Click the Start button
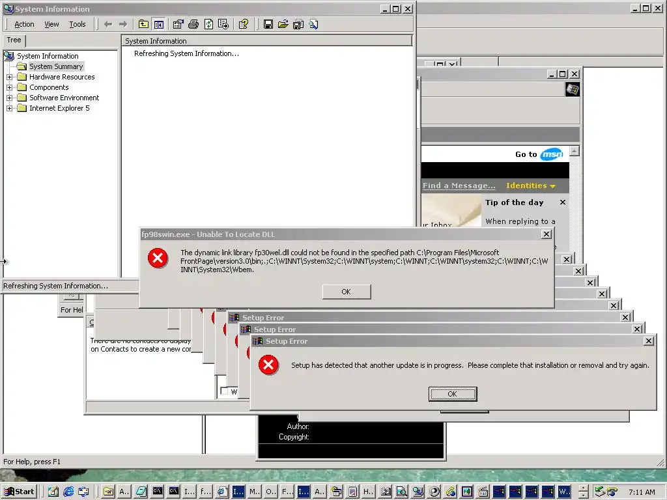Image resolution: width=667 pixels, height=500 pixels. pyautogui.click(x=19, y=492)
